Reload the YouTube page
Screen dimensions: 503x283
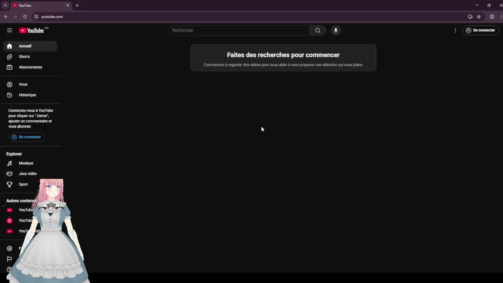pos(25,17)
